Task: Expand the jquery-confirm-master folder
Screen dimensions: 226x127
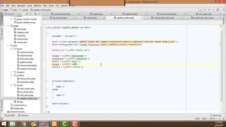Action: pyautogui.click(x=11, y=19)
